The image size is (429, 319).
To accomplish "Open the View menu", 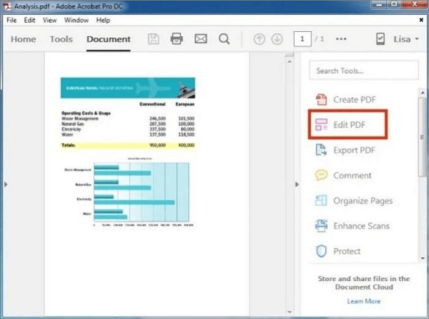I will (x=50, y=20).
